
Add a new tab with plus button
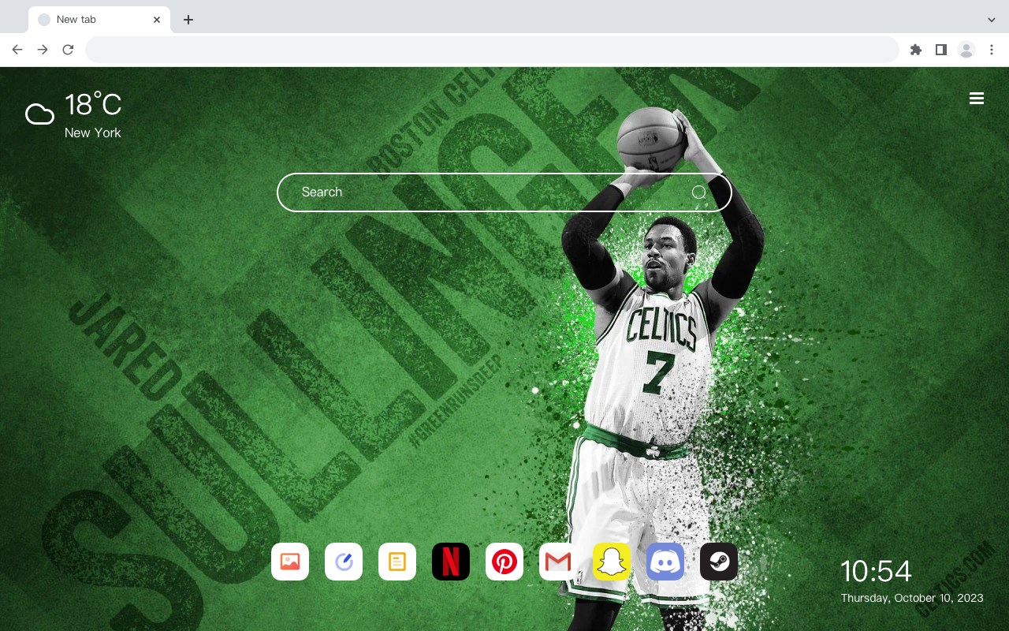tap(188, 20)
